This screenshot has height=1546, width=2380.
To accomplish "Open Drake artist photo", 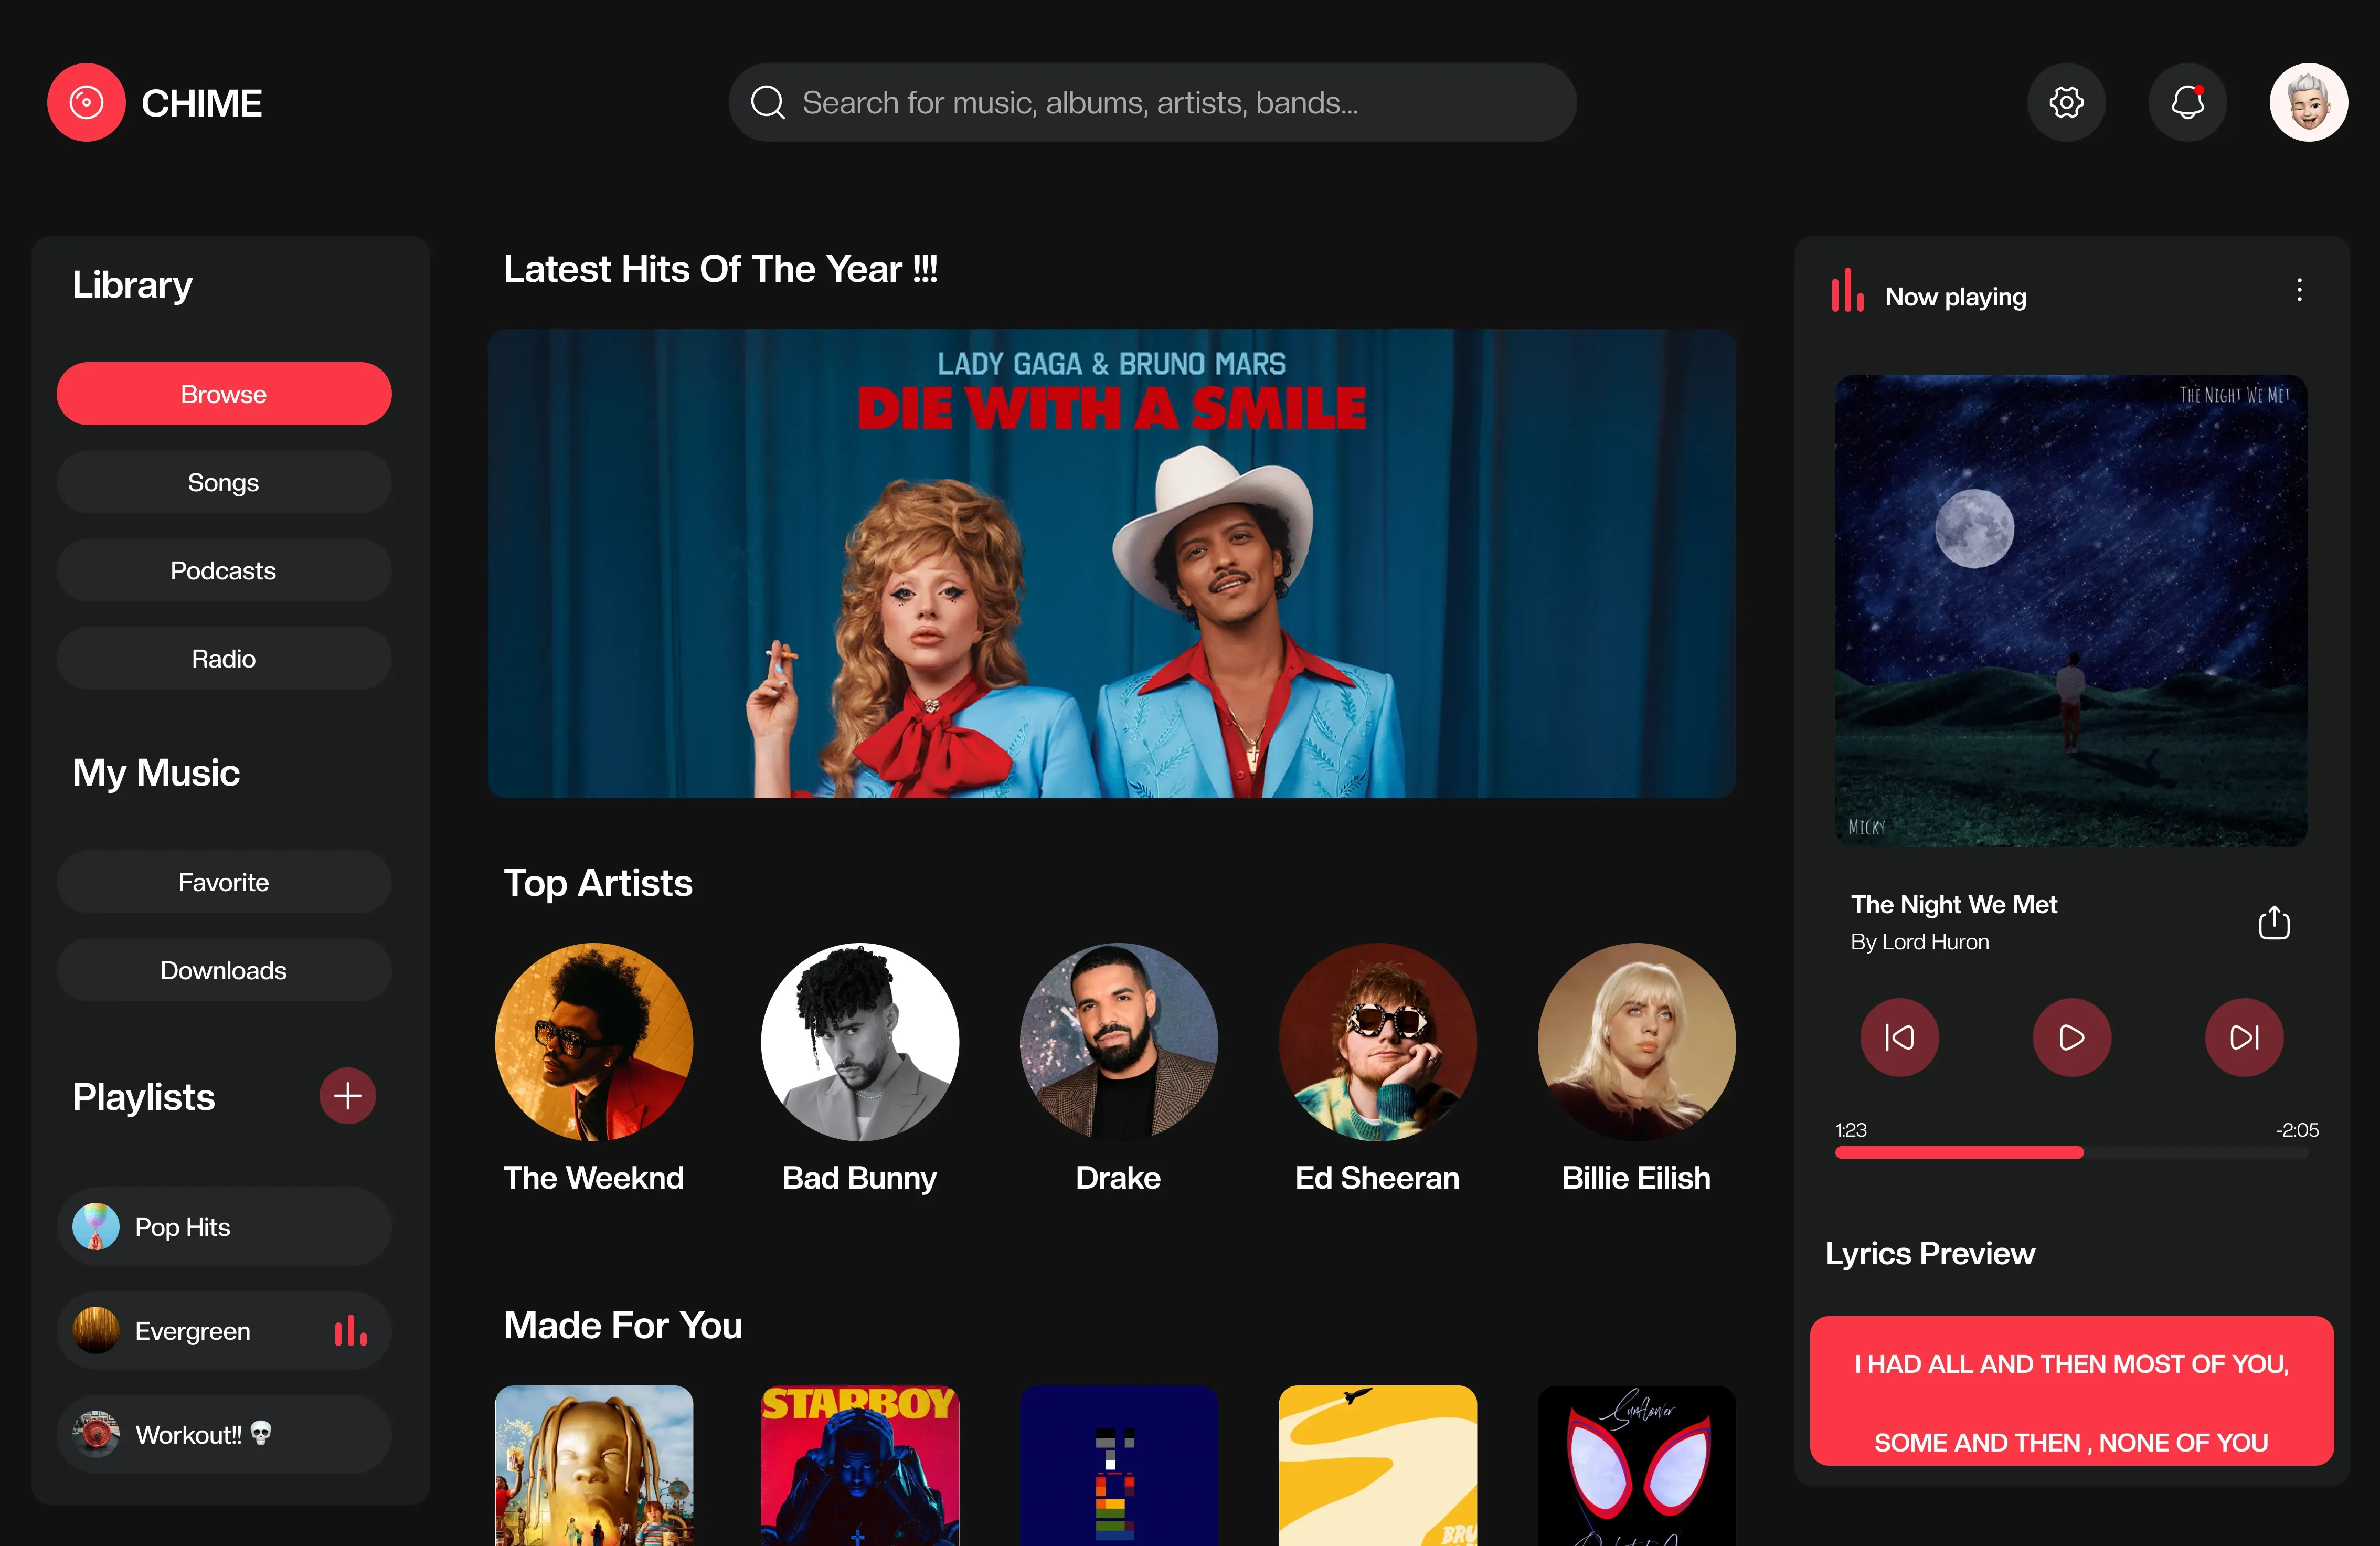I will pos(1118,1042).
